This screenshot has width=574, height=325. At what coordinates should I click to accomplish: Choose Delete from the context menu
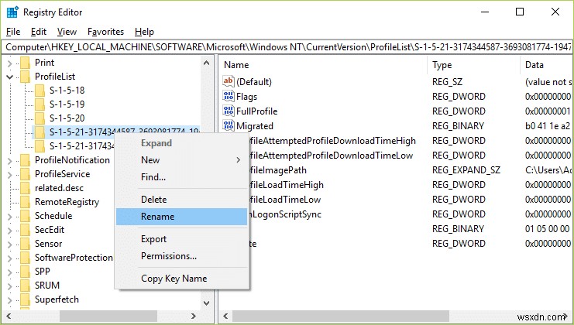tap(154, 200)
